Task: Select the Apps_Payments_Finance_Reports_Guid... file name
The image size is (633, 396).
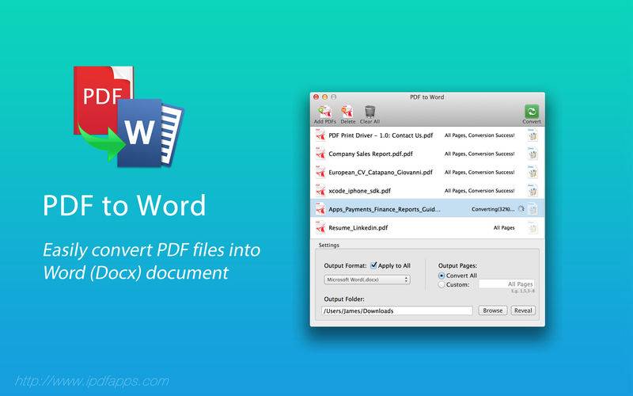Action: click(x=385, y=209)
